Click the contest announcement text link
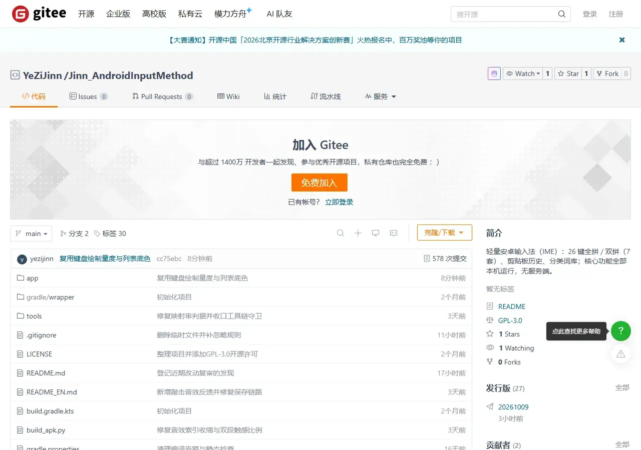 [315, 40]
